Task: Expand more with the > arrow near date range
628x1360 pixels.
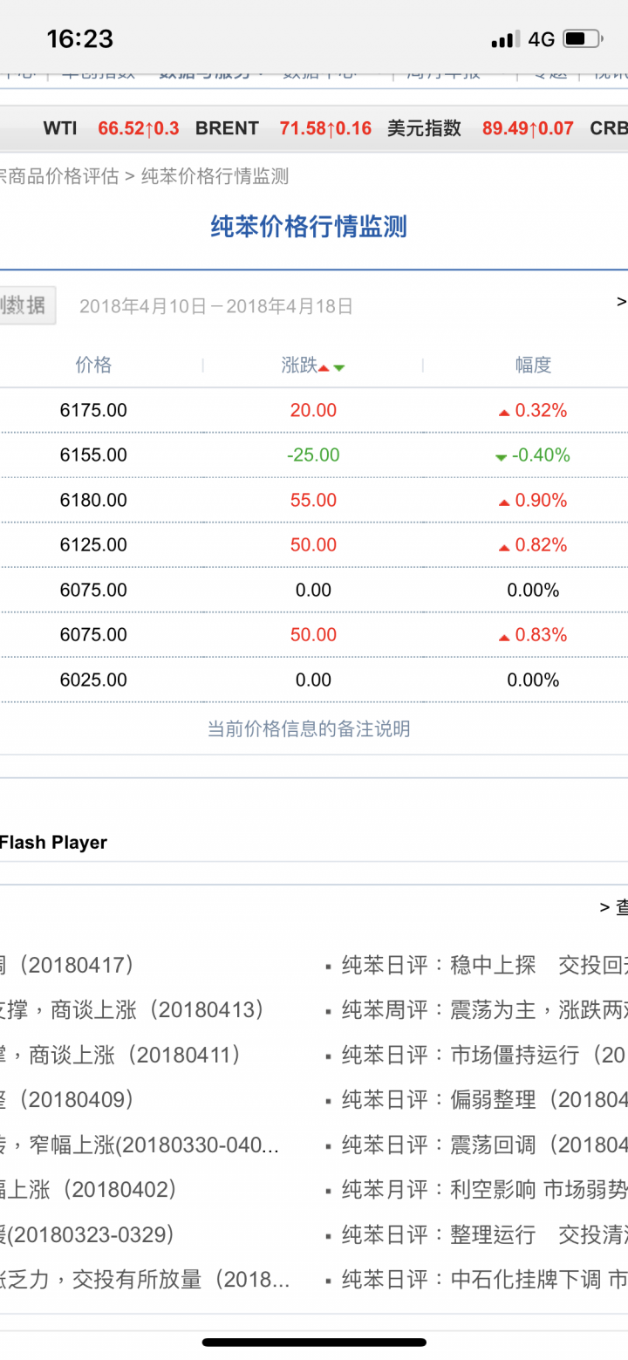Action: 621,302
